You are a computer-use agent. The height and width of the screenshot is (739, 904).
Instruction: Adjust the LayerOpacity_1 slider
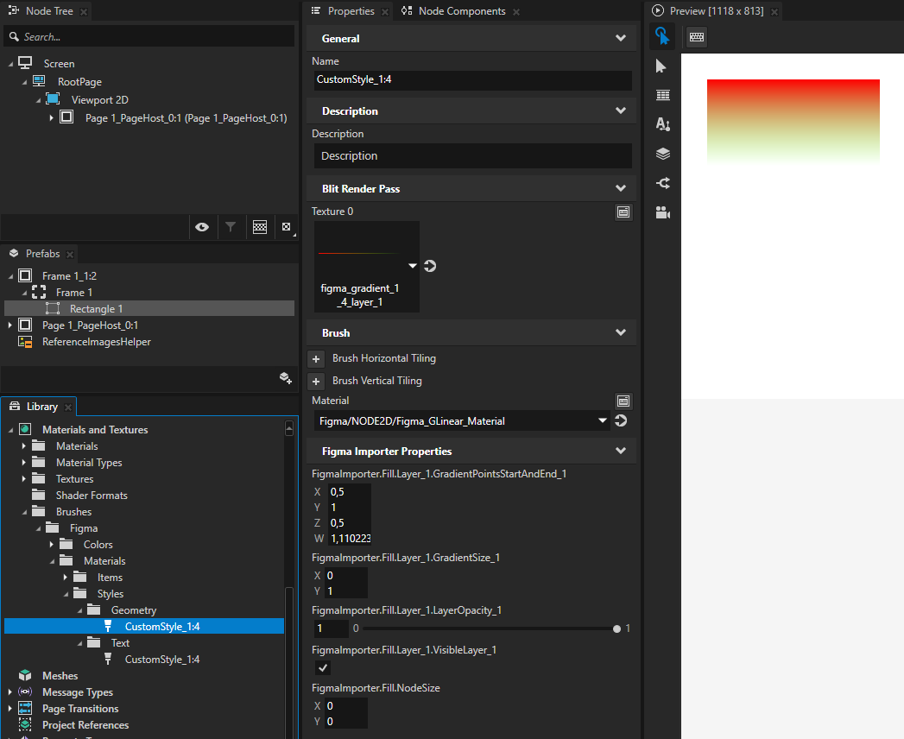click(616, 628)
